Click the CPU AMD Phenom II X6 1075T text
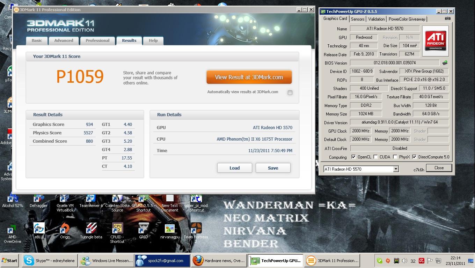Image resolution: width=475 pixels, height=268 pixels. [254, 139]
